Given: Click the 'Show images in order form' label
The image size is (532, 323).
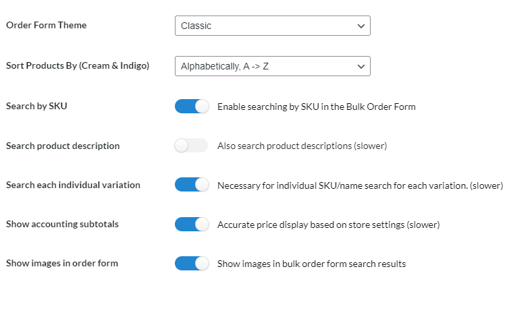Looking at the screenshot, I should click(x=62, y=263).
